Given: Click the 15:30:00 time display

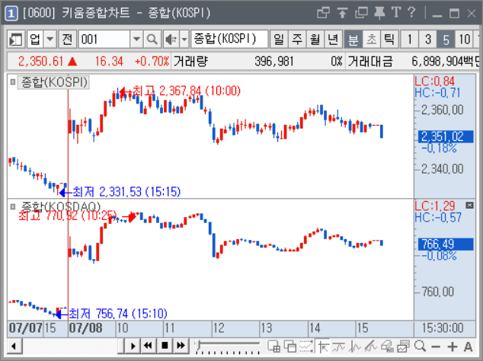Looking at the screenshot, I should tap(443, 328).
